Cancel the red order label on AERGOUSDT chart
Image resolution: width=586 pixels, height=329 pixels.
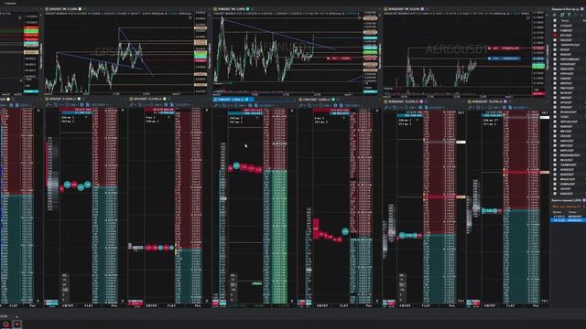click(x=490, y=48)
